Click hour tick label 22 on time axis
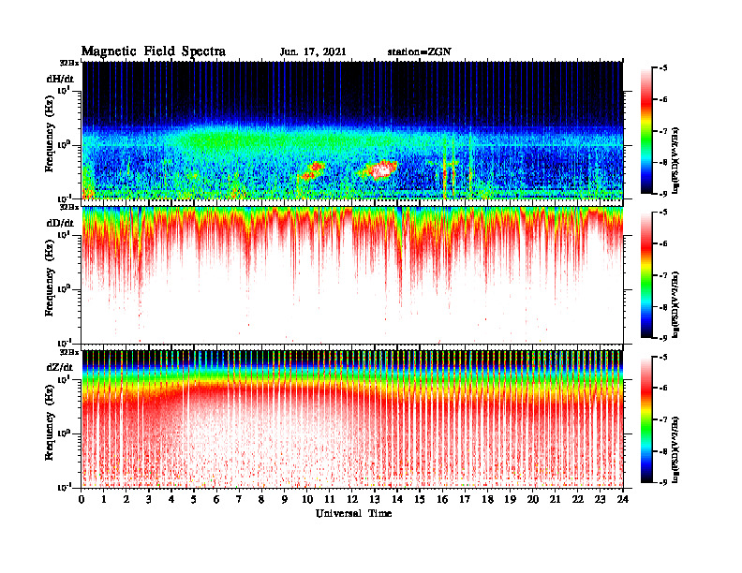 pyautogui.click(x=577, y=500)
